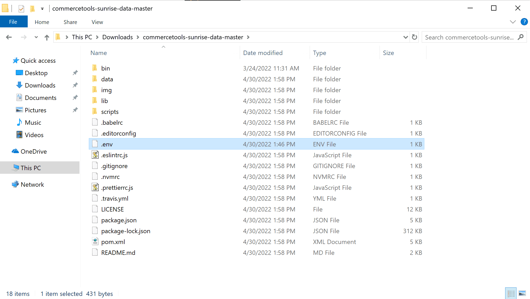Open the pom.xml file icon

click(x=95, y=242)
